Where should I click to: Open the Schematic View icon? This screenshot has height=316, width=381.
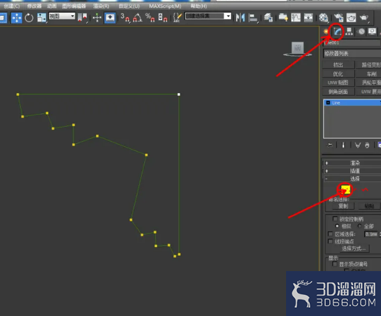(x=308, y=18)
